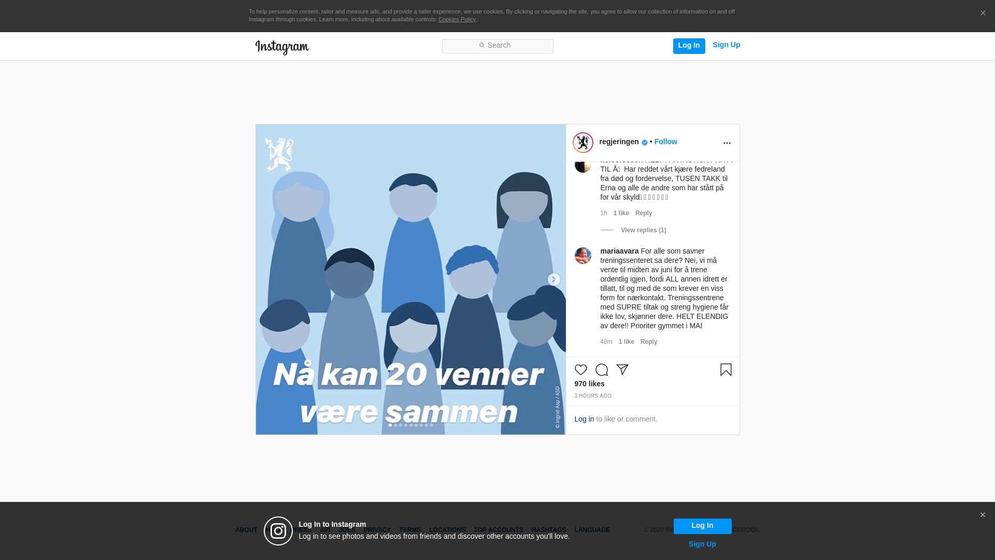
Task: Open the three-dot more options menu
Action: 727,143
